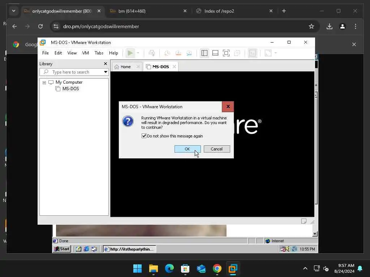Open the Edit menu in VMware

pos(58,53)
